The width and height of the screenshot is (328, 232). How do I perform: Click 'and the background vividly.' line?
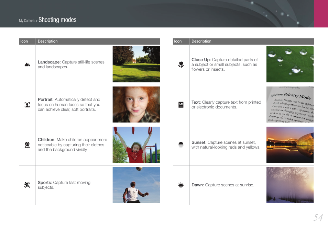point(63,150)
